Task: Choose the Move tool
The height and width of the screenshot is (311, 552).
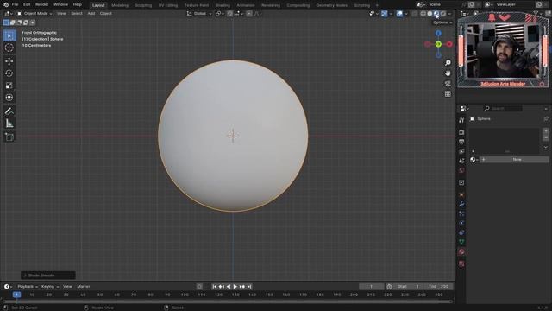Action: (9, 61)
